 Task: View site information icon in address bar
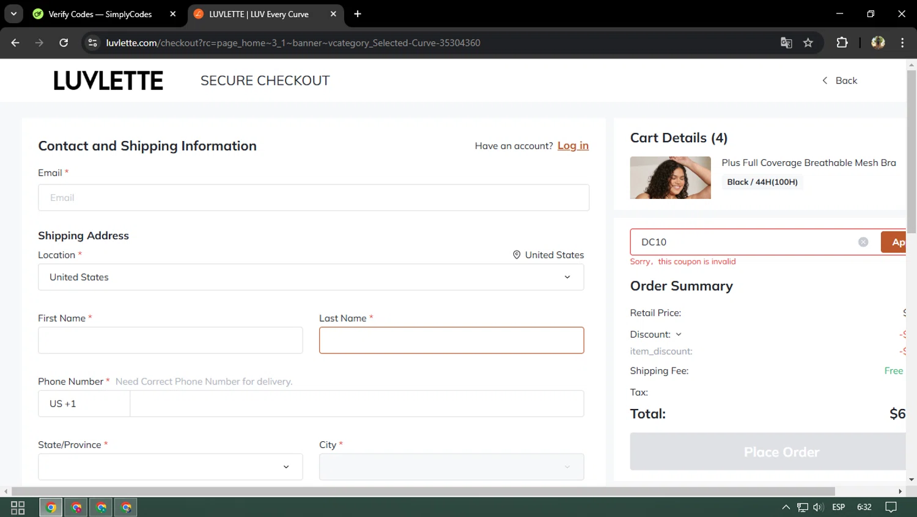point(92,43)
